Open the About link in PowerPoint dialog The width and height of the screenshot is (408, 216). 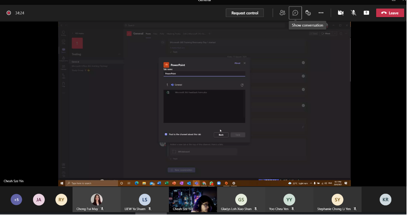(x=237, y=63)
